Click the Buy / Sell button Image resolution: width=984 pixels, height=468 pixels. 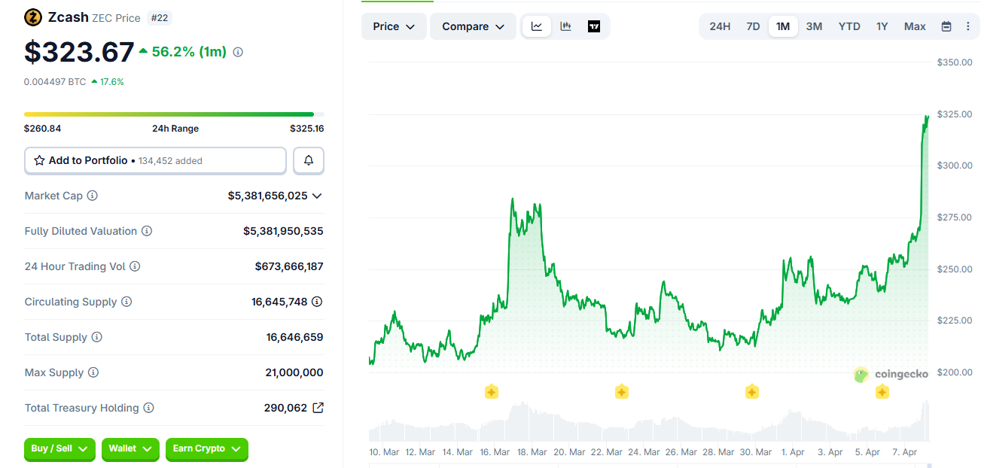point(59,449)
